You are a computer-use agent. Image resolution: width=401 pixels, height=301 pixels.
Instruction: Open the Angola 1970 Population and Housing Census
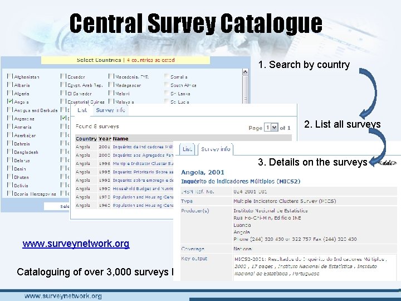pyautogui.click(x=143, y=197)
